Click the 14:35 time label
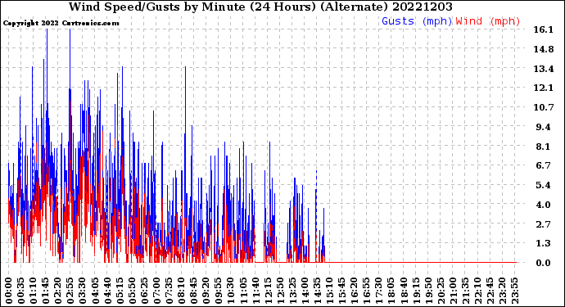The height and width of the screenshot is (307, 565). coord(317,291)
